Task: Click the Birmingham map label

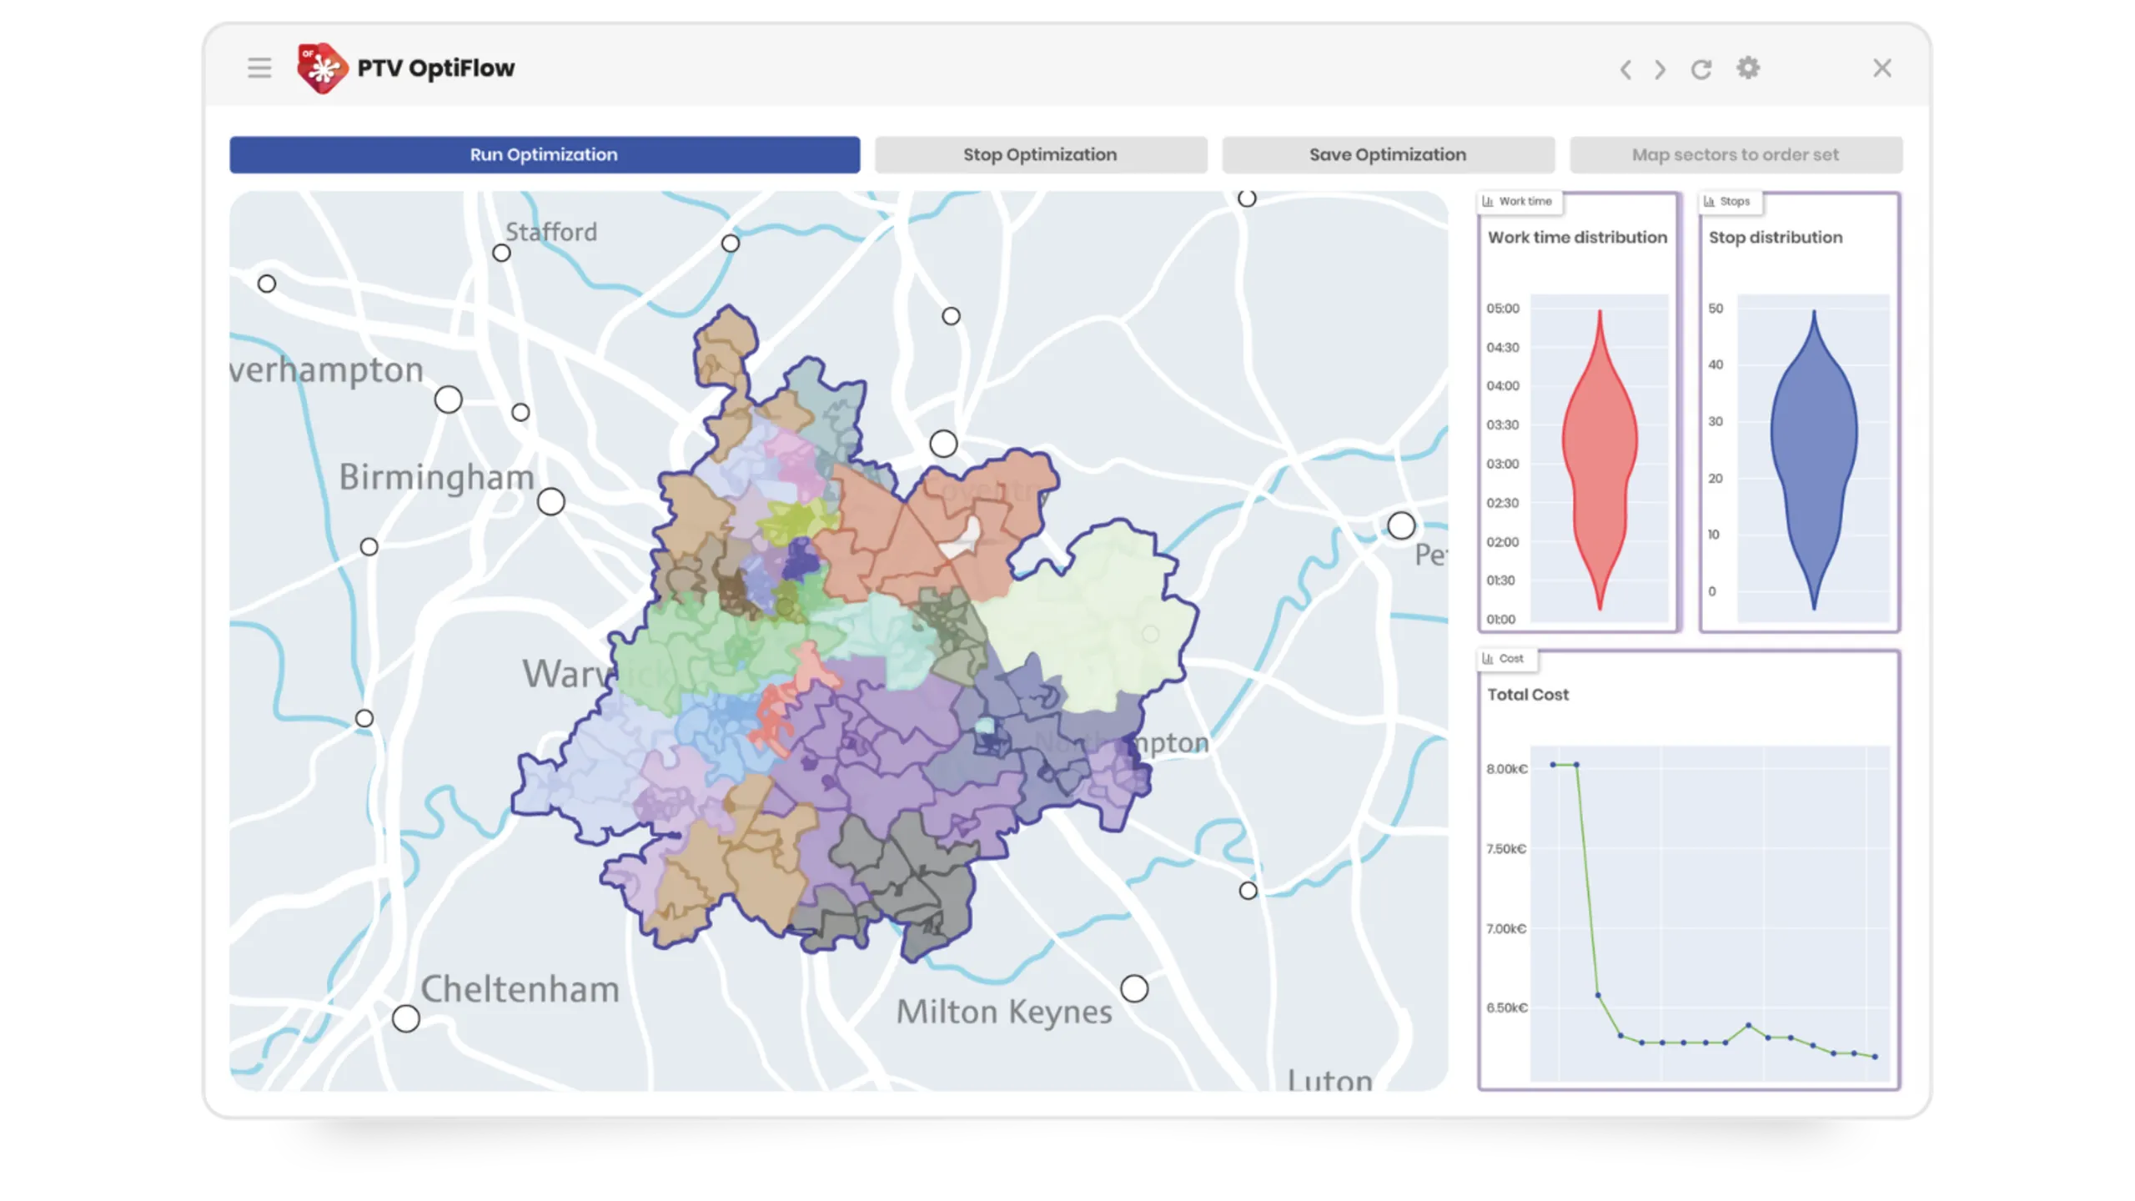Action: coord(436,478)
